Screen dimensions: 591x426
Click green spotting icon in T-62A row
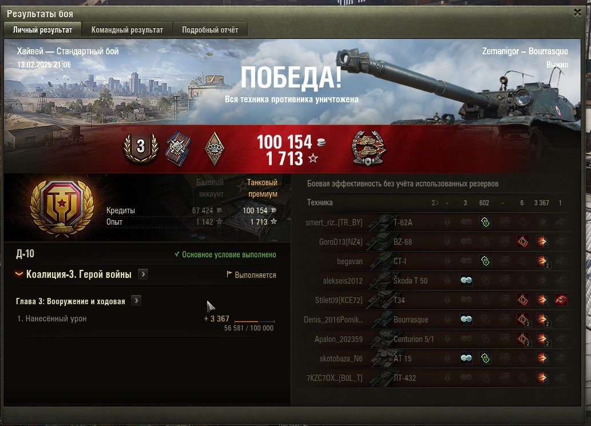point(485,222)
